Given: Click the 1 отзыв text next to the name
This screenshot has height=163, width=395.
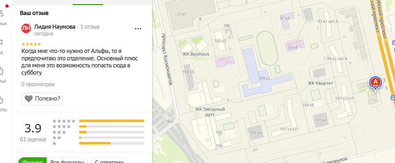Looking at the screenshot, I should tap(90, 27).
